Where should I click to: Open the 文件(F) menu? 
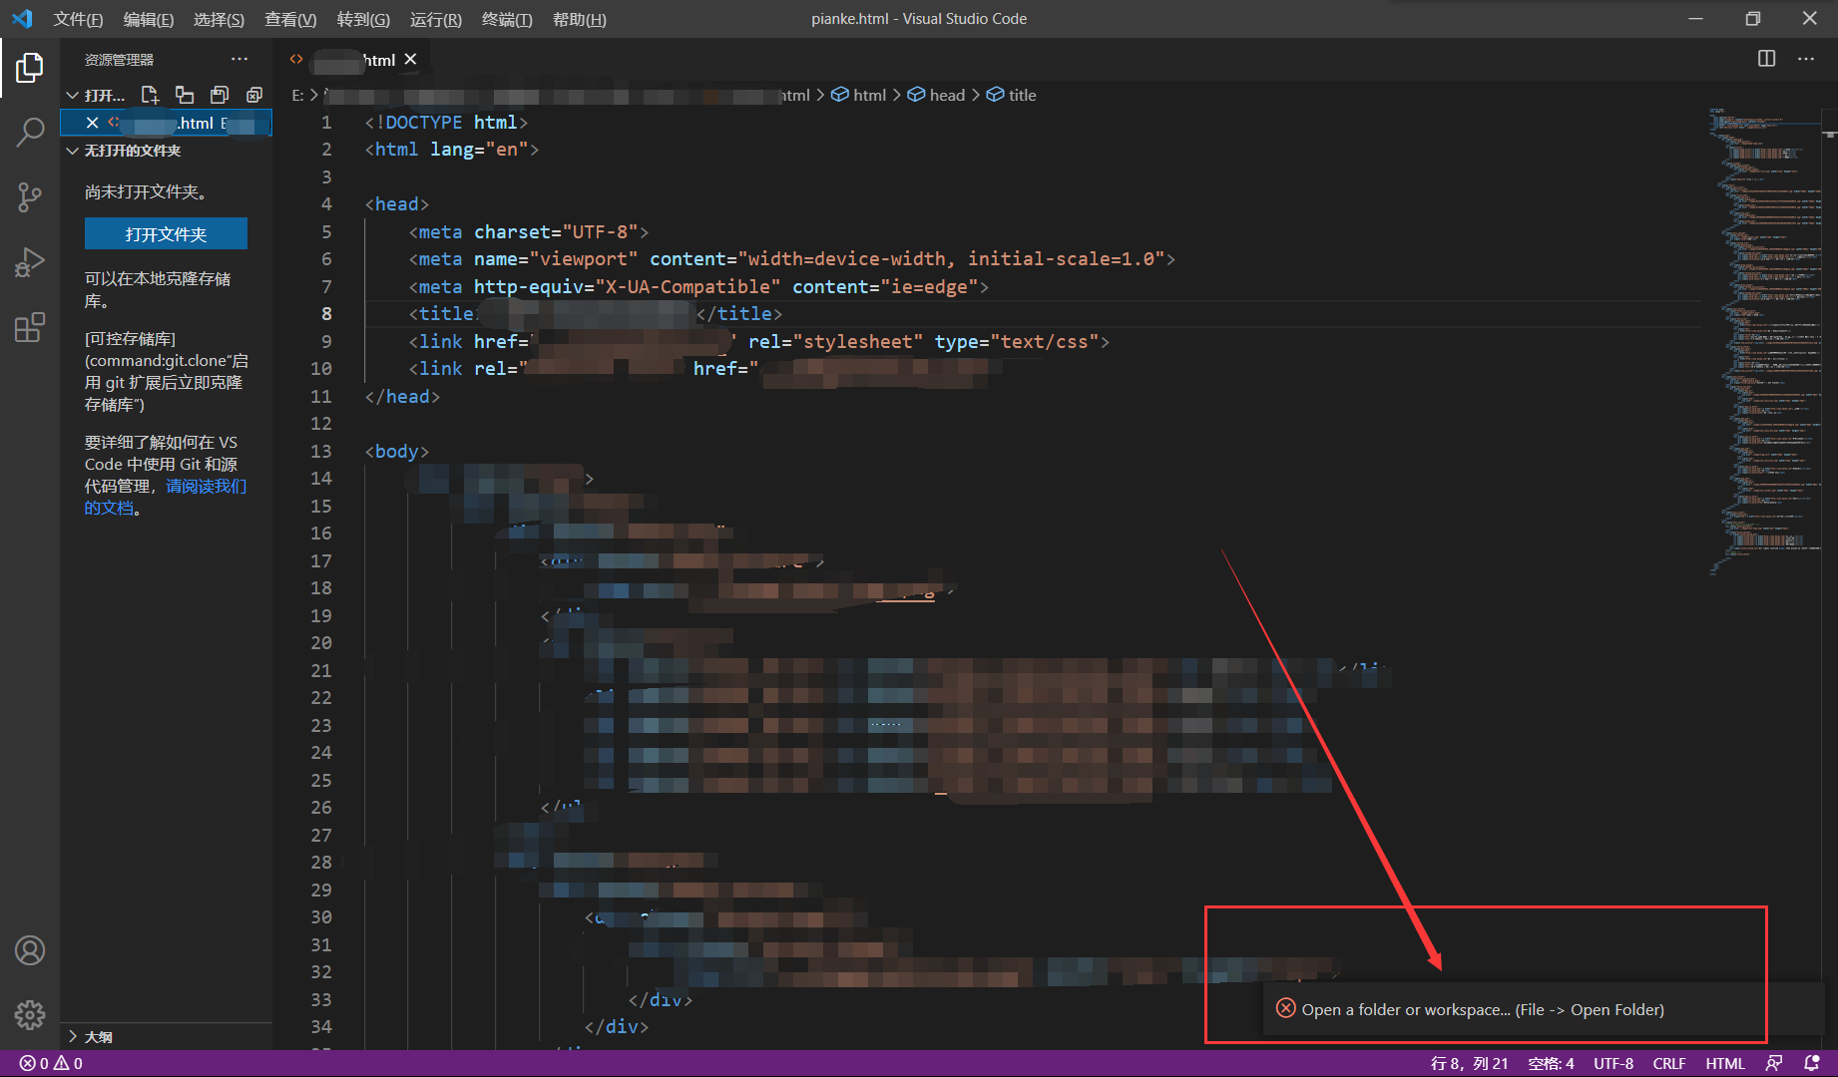click(x=78, y=19)
